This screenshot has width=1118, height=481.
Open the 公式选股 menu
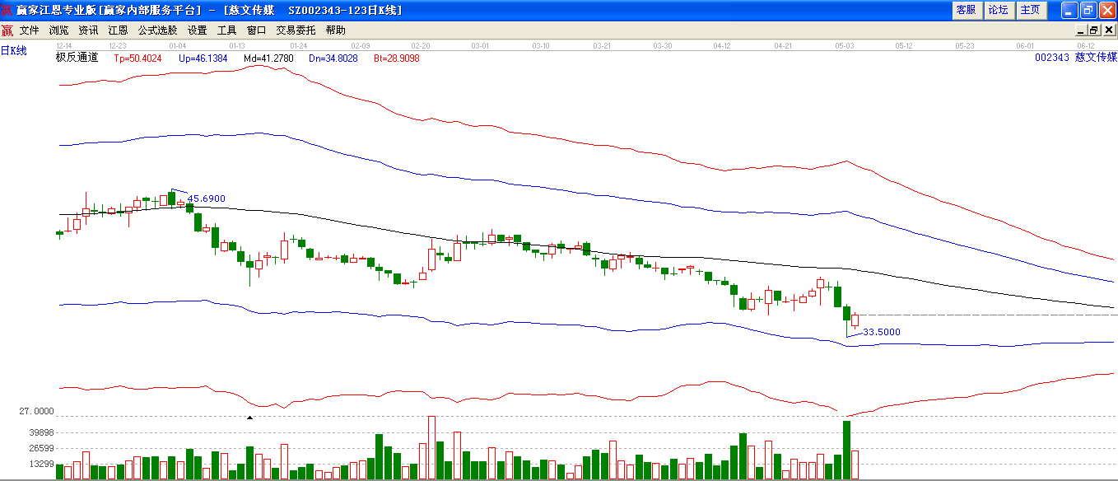(x=157, y=30)
